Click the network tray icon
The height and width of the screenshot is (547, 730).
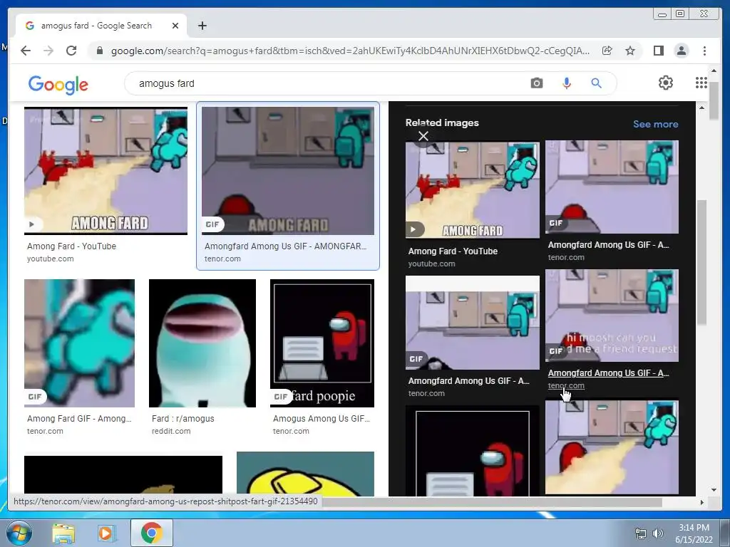pyautogui.click(x=641, y=533)
